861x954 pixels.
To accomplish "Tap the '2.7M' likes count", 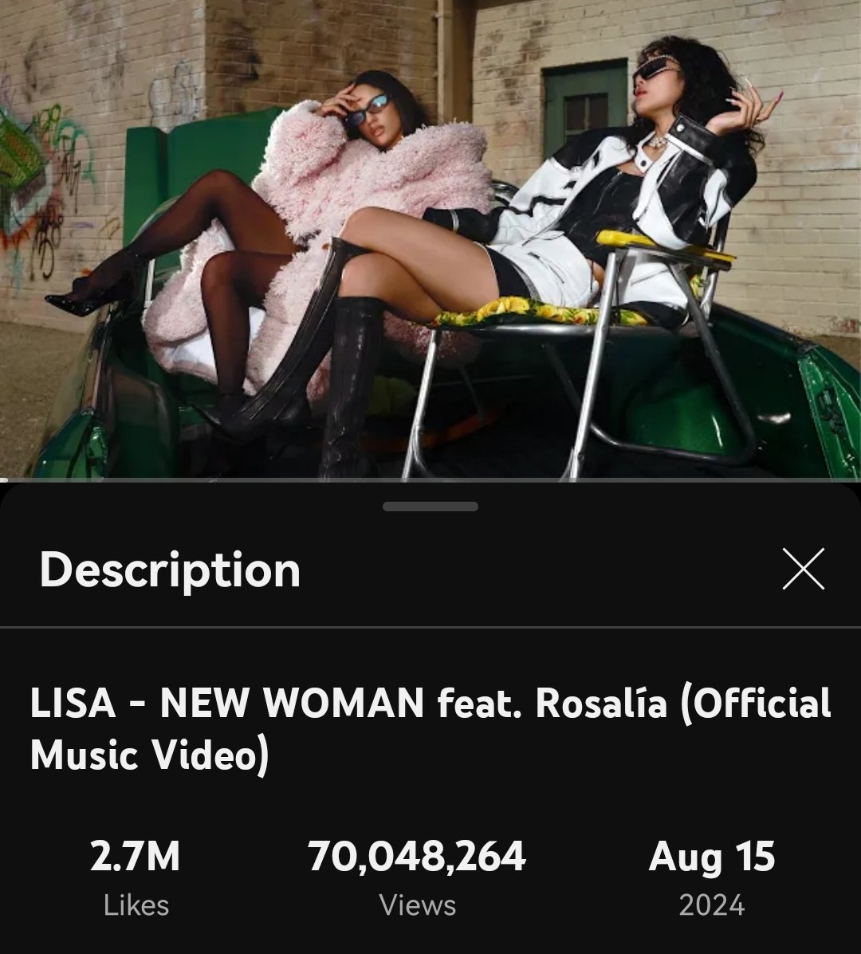I will pos(135,855).
